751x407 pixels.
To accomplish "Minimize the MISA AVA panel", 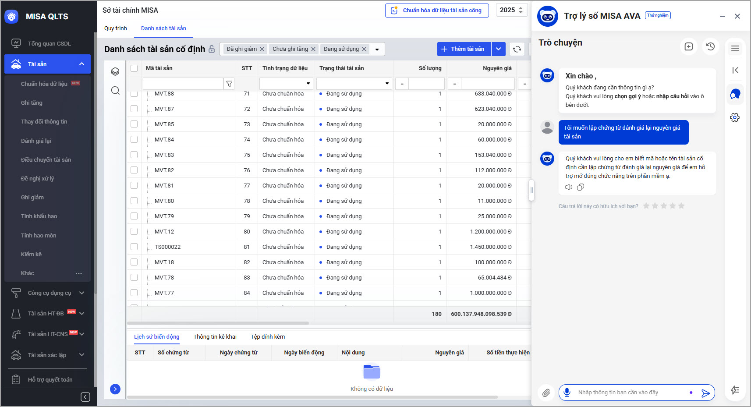I will (722, 16).
